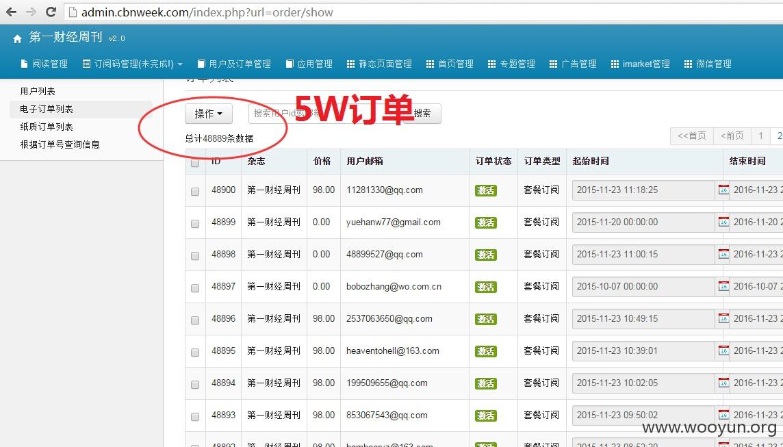The width and height of the screenshot is (783, 447).
Task: Focus the user id or email search field
Action: point(326,114)
